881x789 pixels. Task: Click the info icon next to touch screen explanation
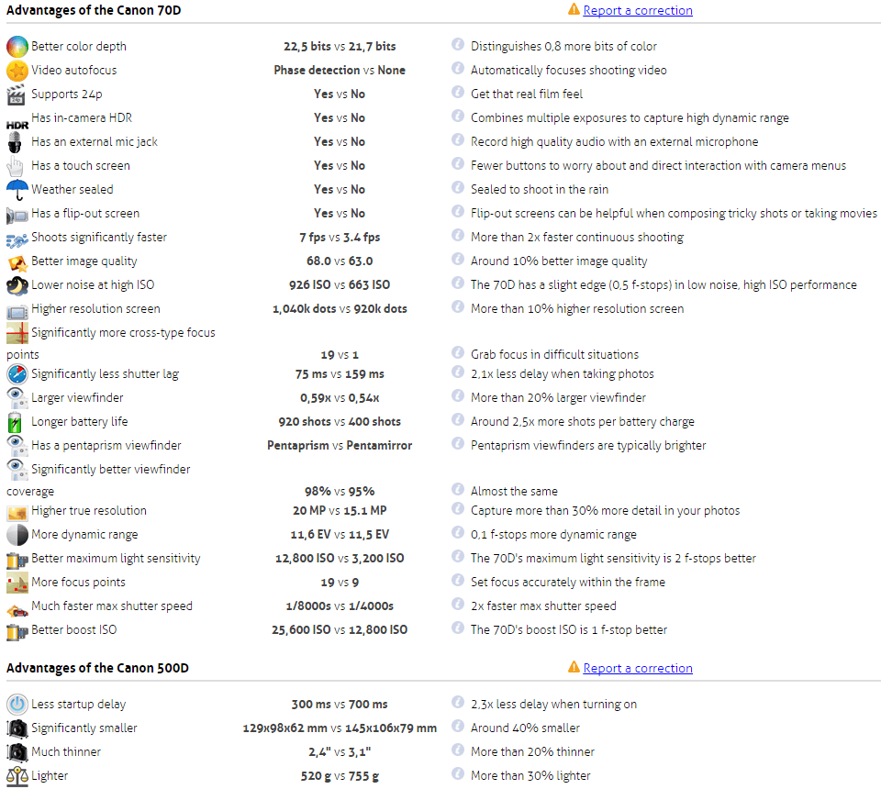pos(456,165)
